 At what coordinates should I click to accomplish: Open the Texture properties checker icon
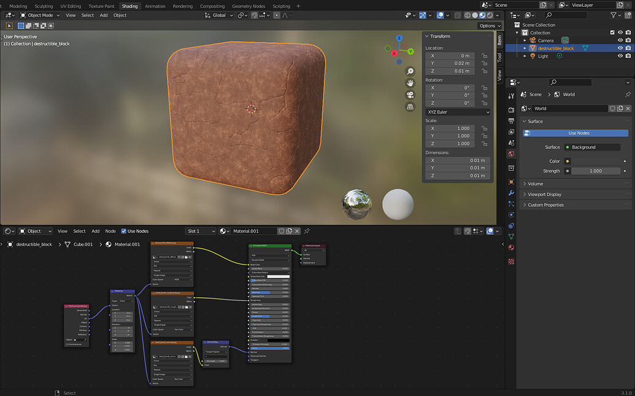[x=511, y=262]
